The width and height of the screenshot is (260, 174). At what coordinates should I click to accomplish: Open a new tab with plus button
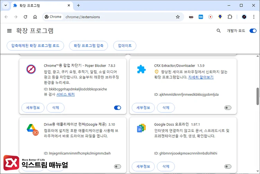coord(78,6)
